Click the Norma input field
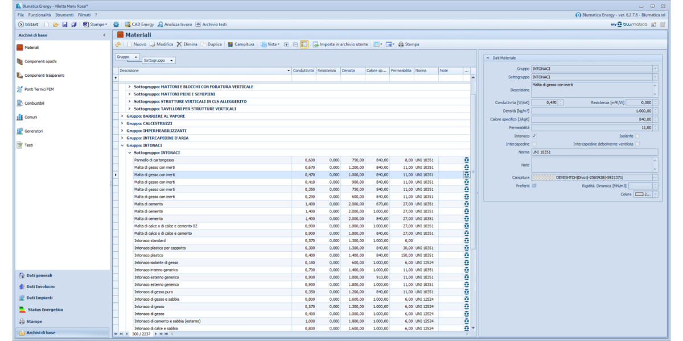Viewport: 683px width, 341px height. 595,152
